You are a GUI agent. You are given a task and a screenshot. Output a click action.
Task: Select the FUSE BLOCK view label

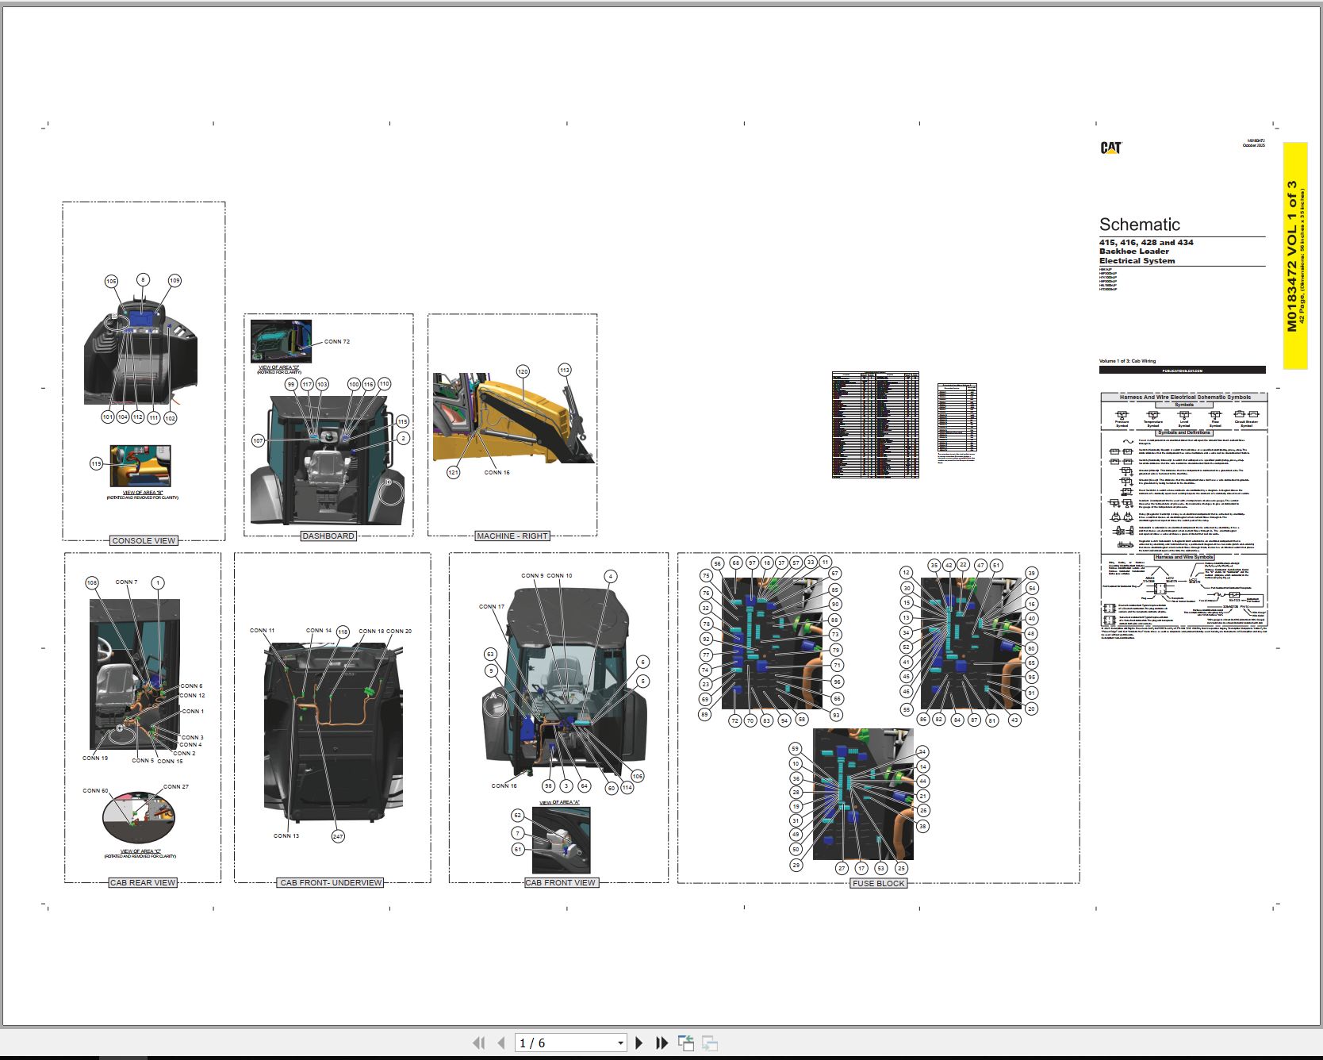(878, 883)
